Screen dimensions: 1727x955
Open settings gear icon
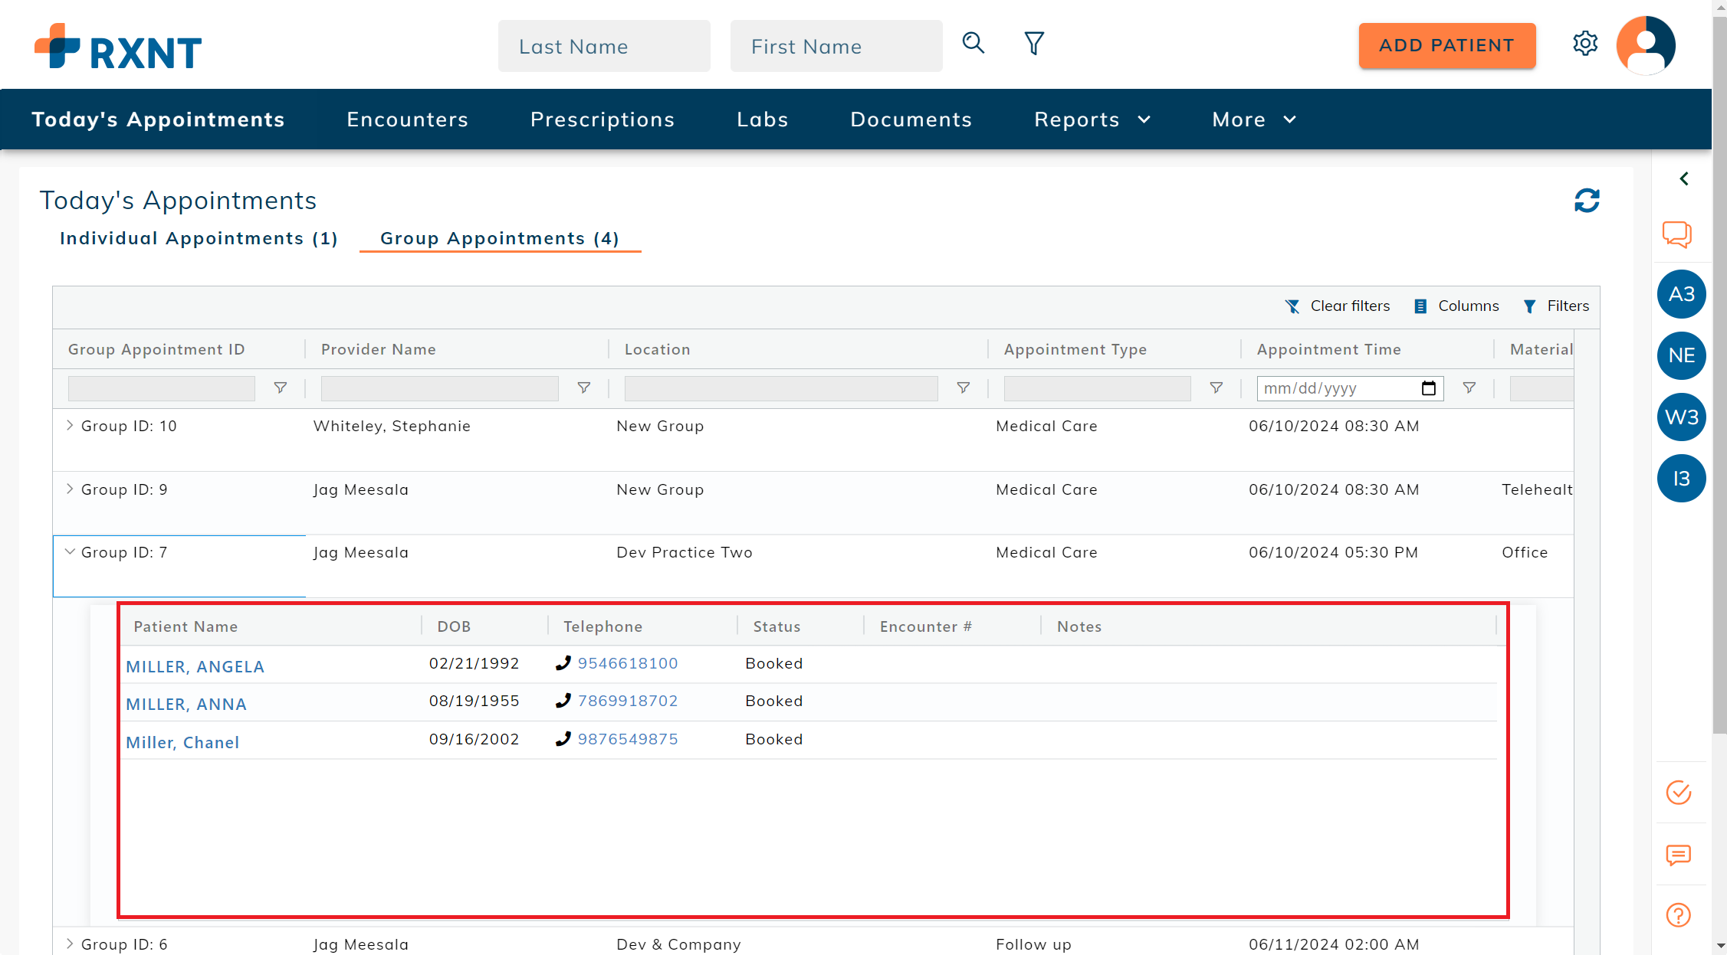click(x=1584, y=43)
